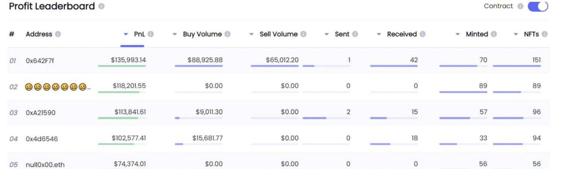
Task: Click info icon beside NFTs header
Action: point(544,34)
